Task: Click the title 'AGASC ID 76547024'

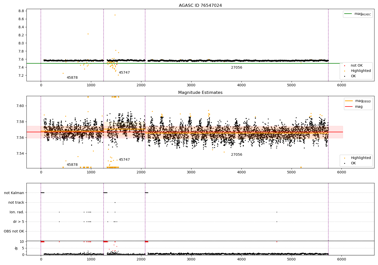Action: click(200, 6)
